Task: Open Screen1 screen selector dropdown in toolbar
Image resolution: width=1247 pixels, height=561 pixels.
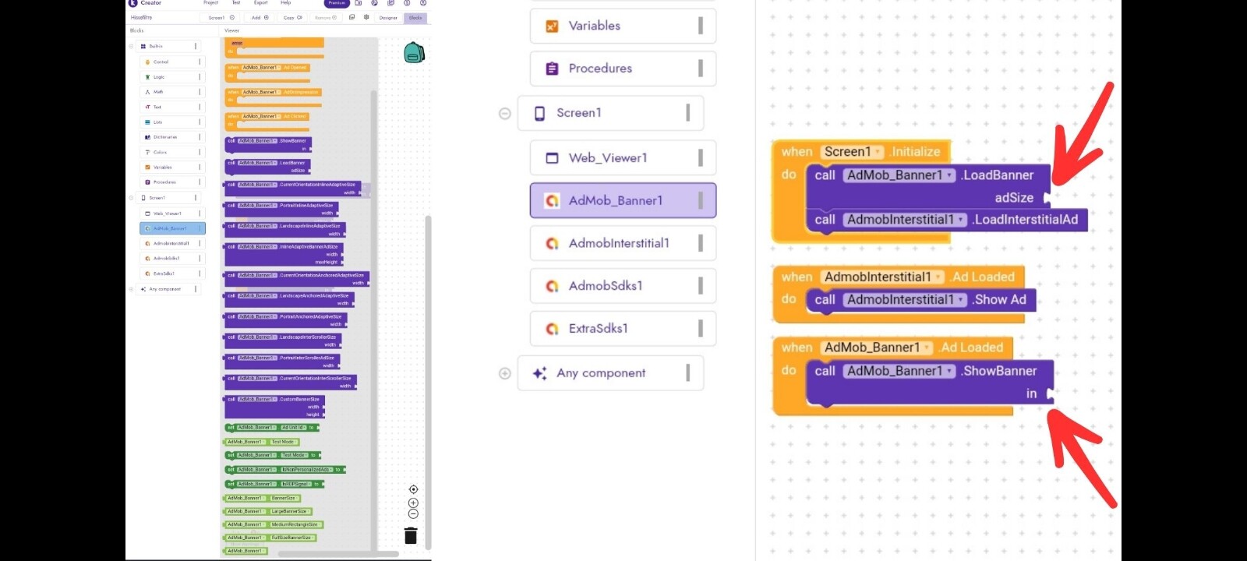Action: pyautogui.click(x=221, y=17)
